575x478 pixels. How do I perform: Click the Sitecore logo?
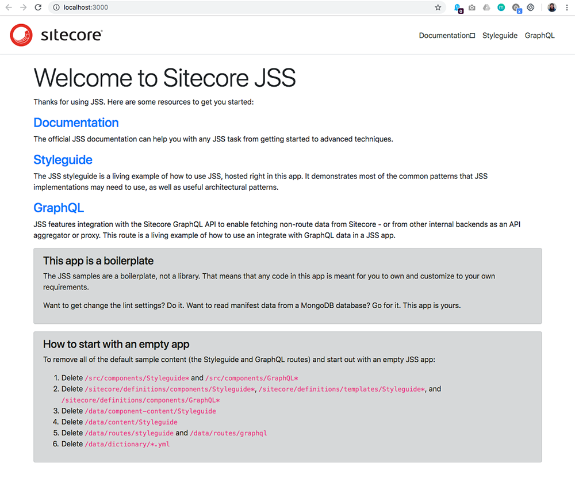pos(56,35)
